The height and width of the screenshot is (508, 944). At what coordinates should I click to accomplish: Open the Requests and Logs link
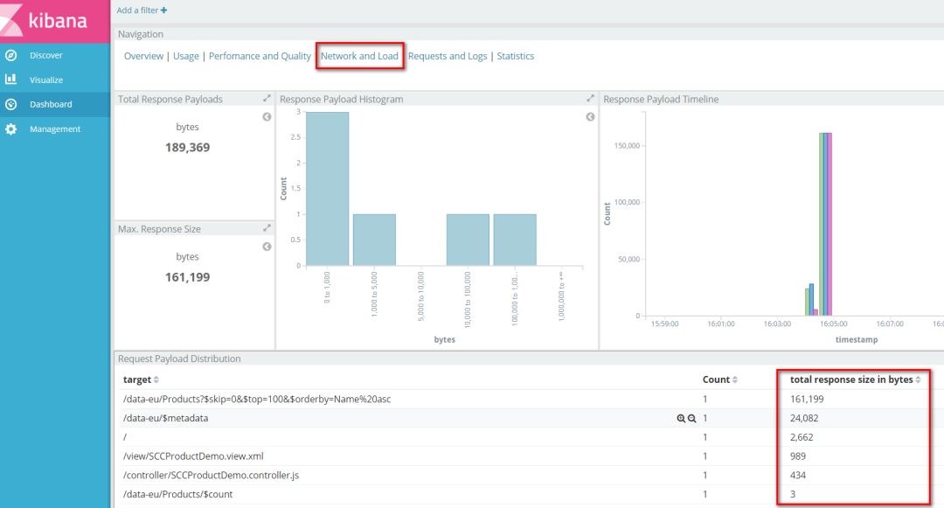448,55
